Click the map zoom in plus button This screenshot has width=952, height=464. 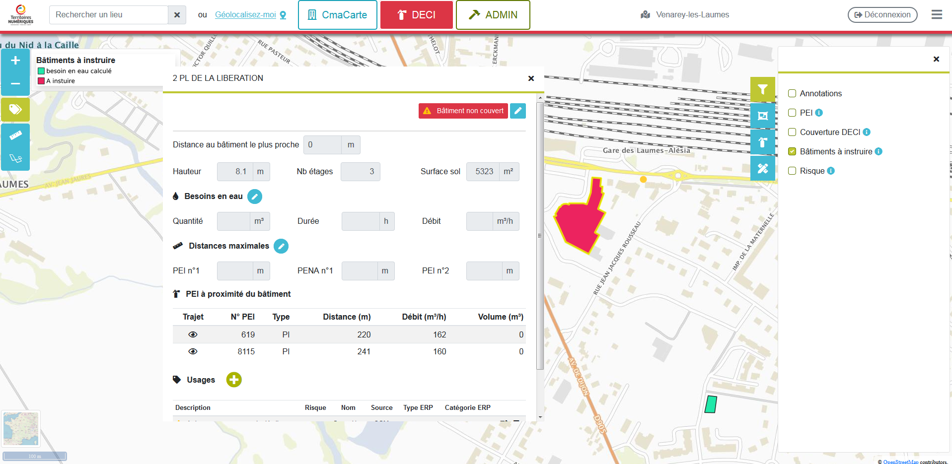[15, 61]
